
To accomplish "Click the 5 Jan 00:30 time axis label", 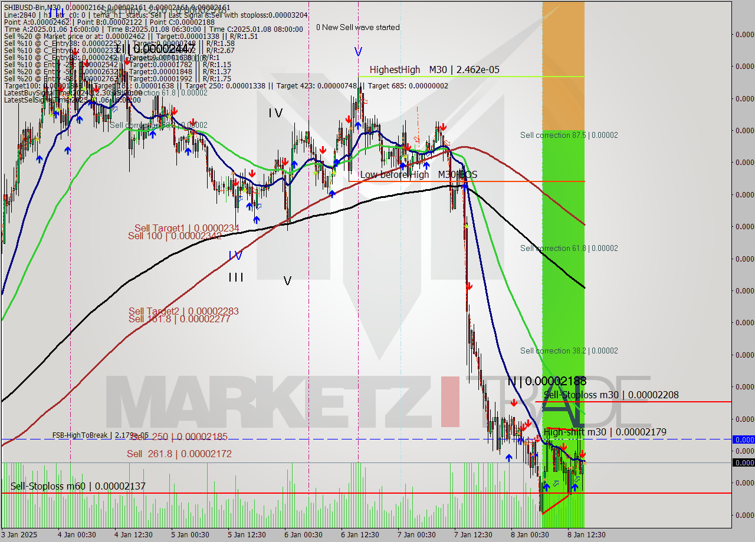I will [190, 535].
